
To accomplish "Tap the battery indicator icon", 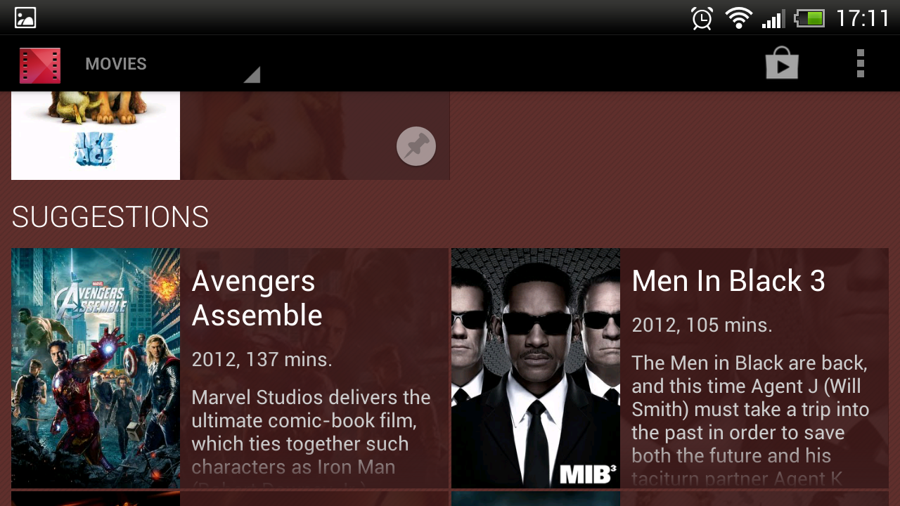I will point(809,18).
